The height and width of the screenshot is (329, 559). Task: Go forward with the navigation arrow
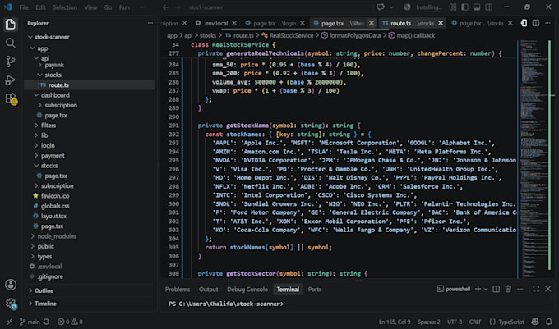pos(178,7)
